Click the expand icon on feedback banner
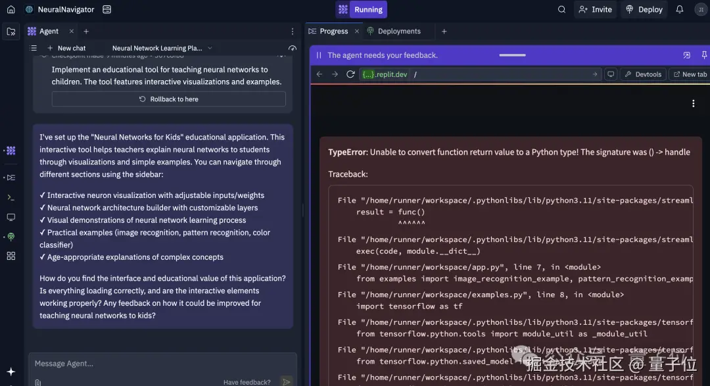 coord(686,55)
